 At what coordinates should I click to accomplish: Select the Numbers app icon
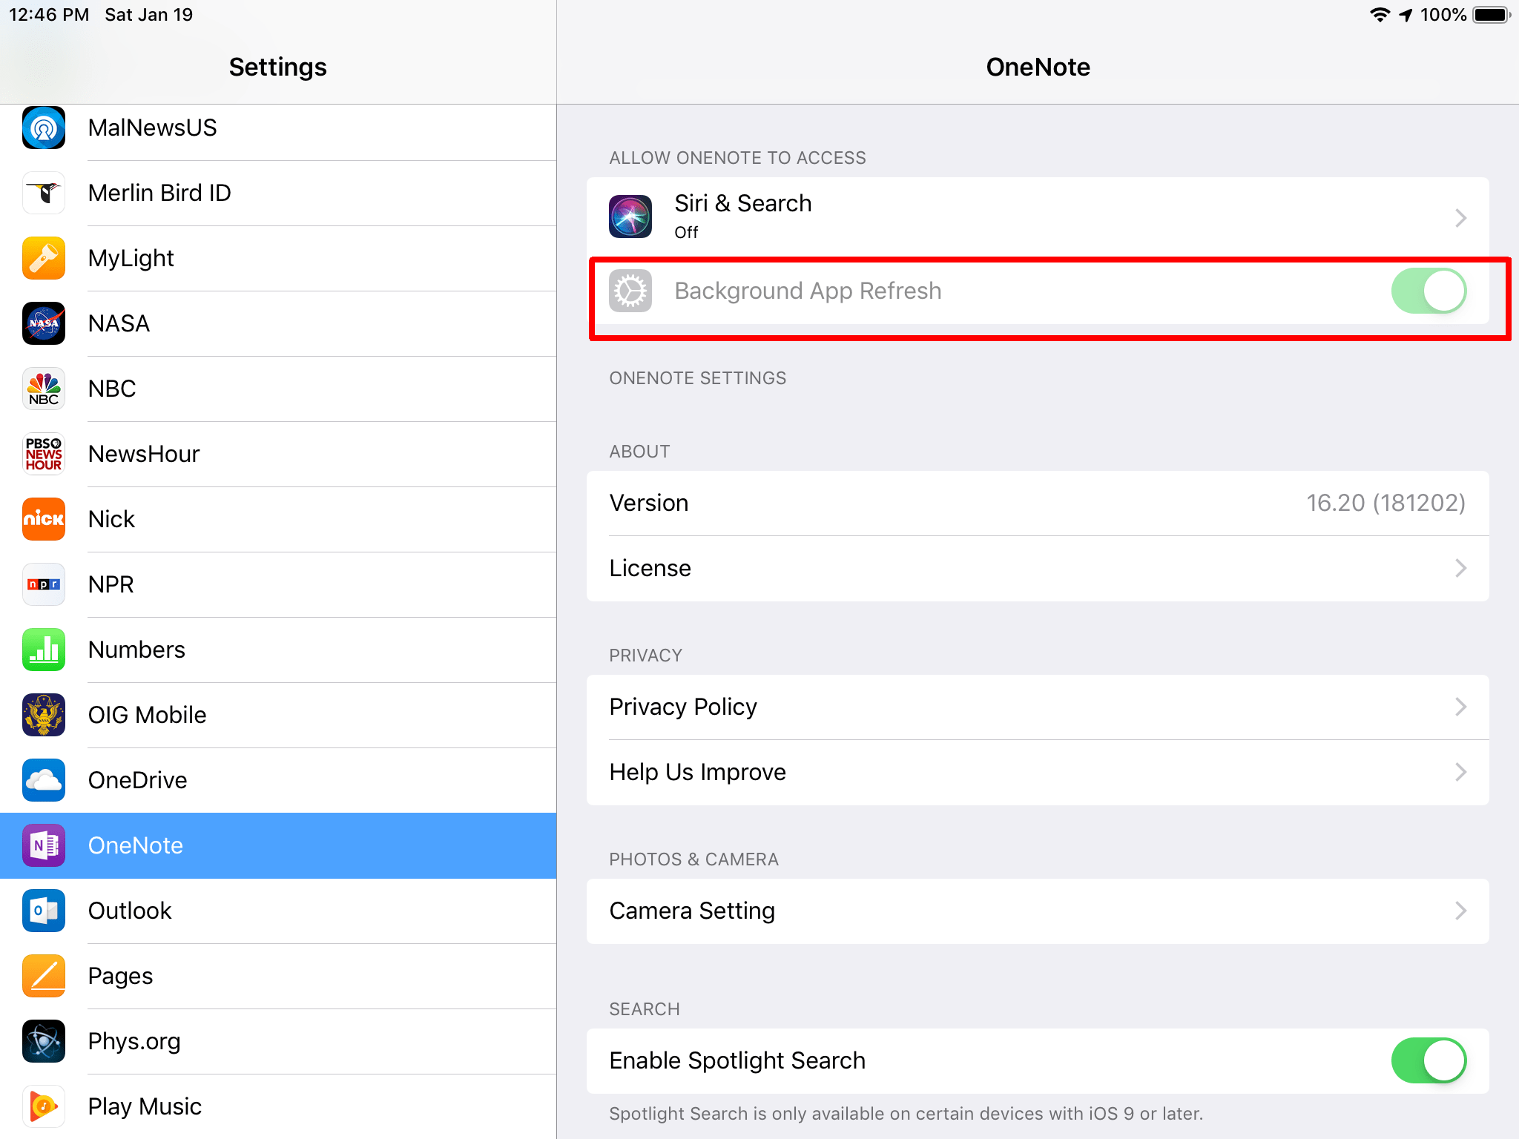click(43, 650)
